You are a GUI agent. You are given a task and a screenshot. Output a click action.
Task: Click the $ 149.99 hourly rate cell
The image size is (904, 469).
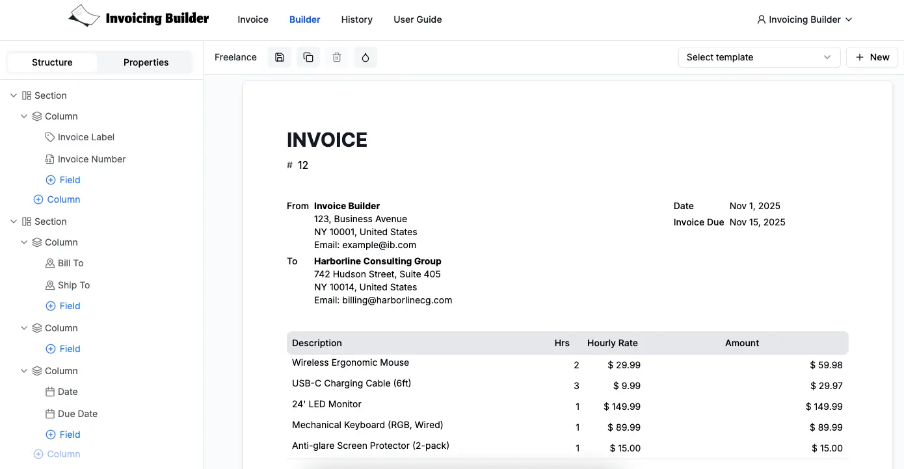pos(622,407)
